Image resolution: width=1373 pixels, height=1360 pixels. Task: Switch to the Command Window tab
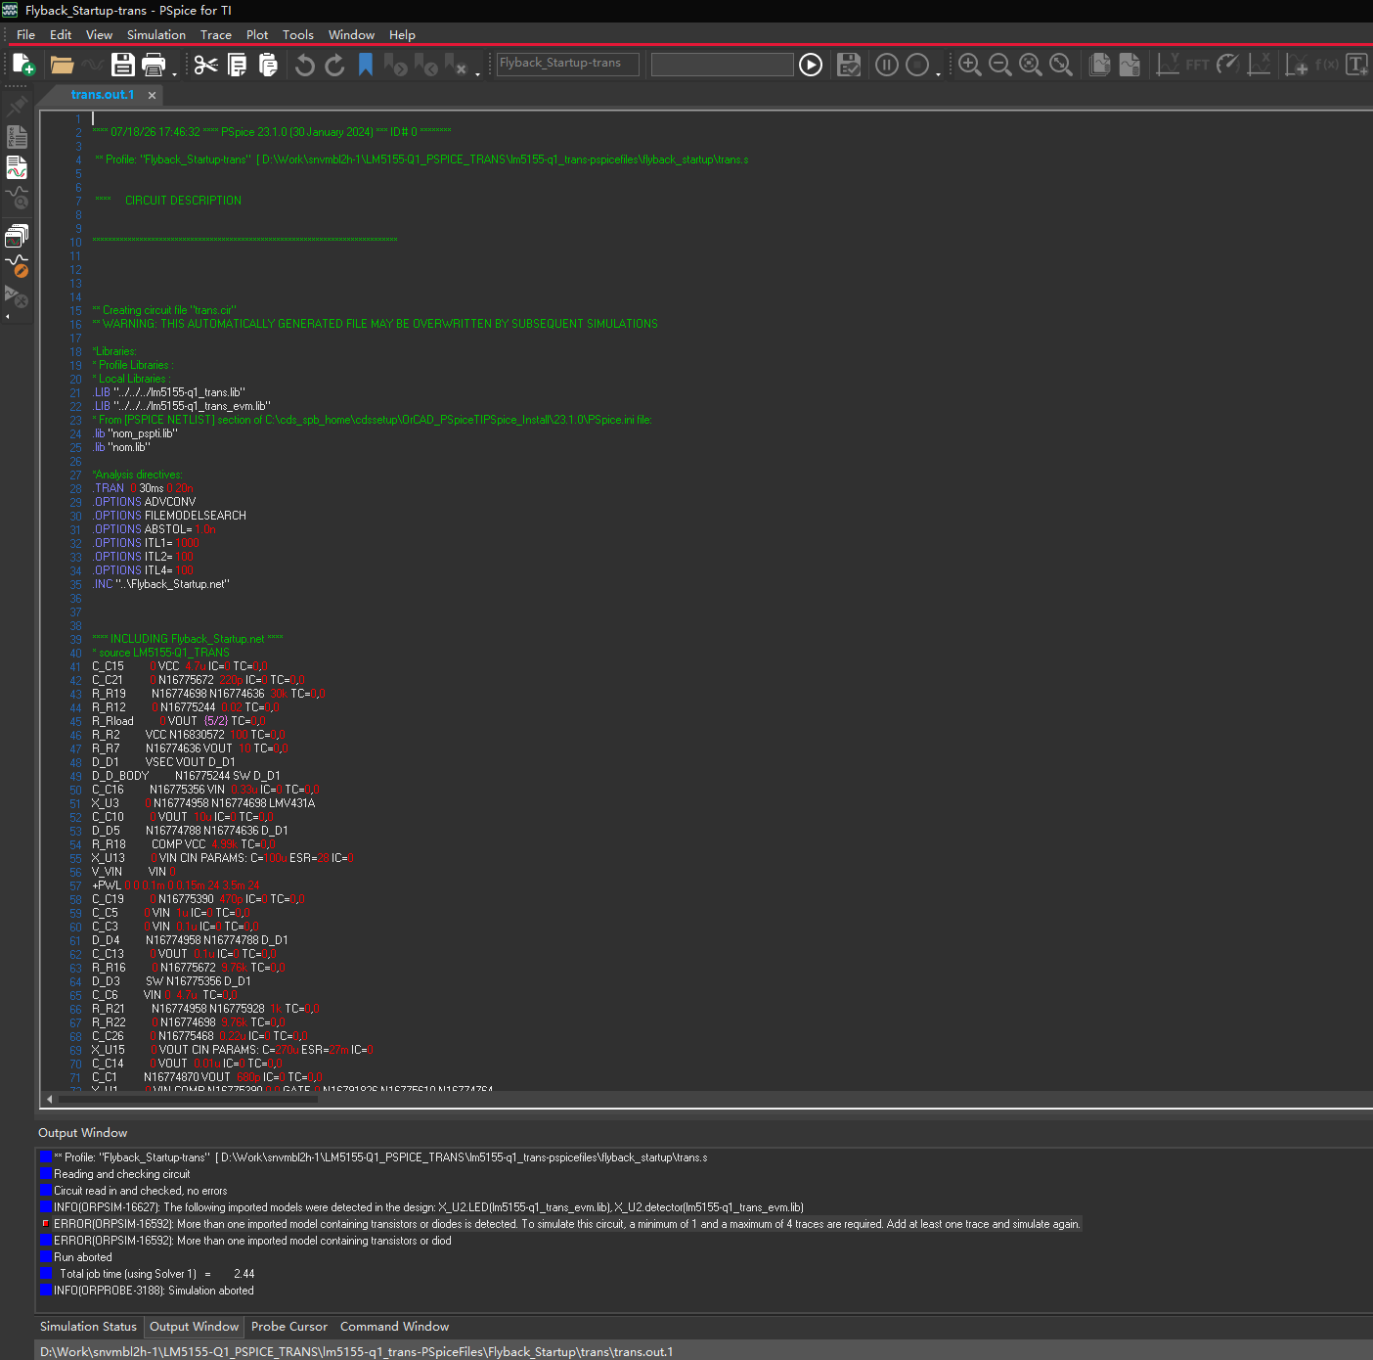click(394, 1327)
